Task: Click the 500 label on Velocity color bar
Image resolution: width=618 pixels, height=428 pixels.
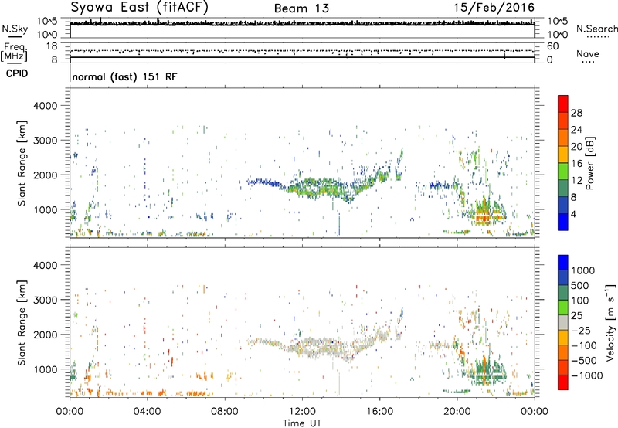Action: [580, 286]
